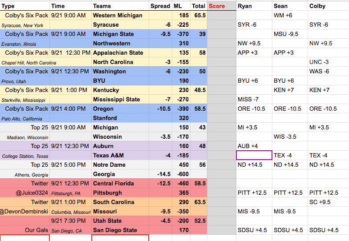Click the Missouri team cell
This screenshot has height=241, width=349.
point(120,212)
